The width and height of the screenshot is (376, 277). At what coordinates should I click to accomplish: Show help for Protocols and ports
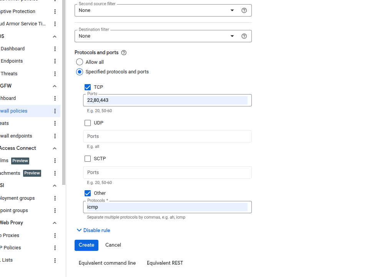tap(124, 53)
